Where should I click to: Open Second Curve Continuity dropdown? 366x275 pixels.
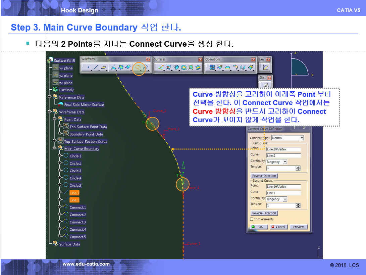tap(285, 199)
